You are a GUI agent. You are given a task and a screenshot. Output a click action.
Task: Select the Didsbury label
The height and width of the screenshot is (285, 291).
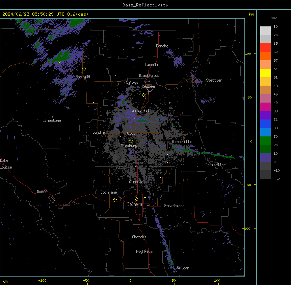coord(129,146)
